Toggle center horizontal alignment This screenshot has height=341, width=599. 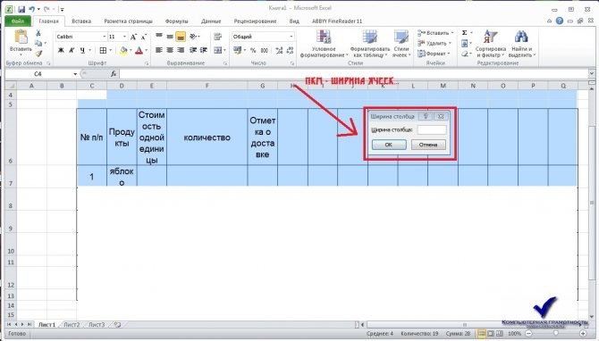coord(170,50)
